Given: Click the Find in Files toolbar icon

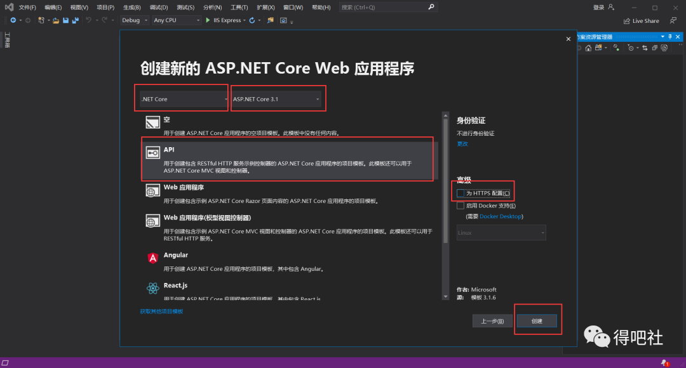Looking at the screenshot, I should click(x=271, y=20).
